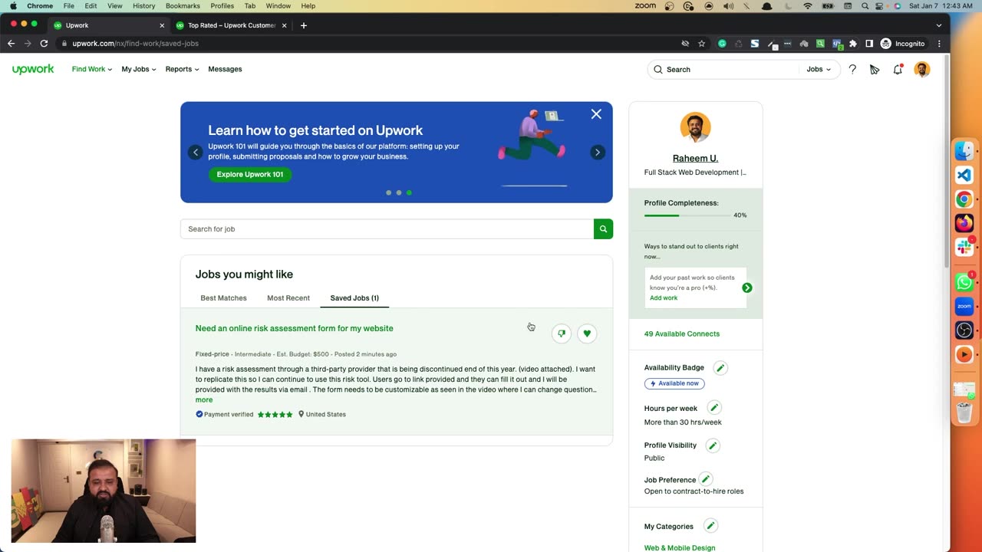This screenshot has width=982, height=552.
Task: Open a new Chrome tab
Action: coord(304,25)
